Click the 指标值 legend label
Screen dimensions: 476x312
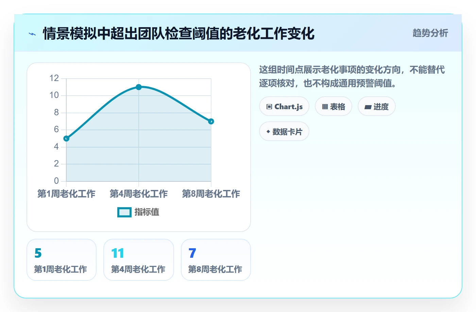(x=147, y=212)
